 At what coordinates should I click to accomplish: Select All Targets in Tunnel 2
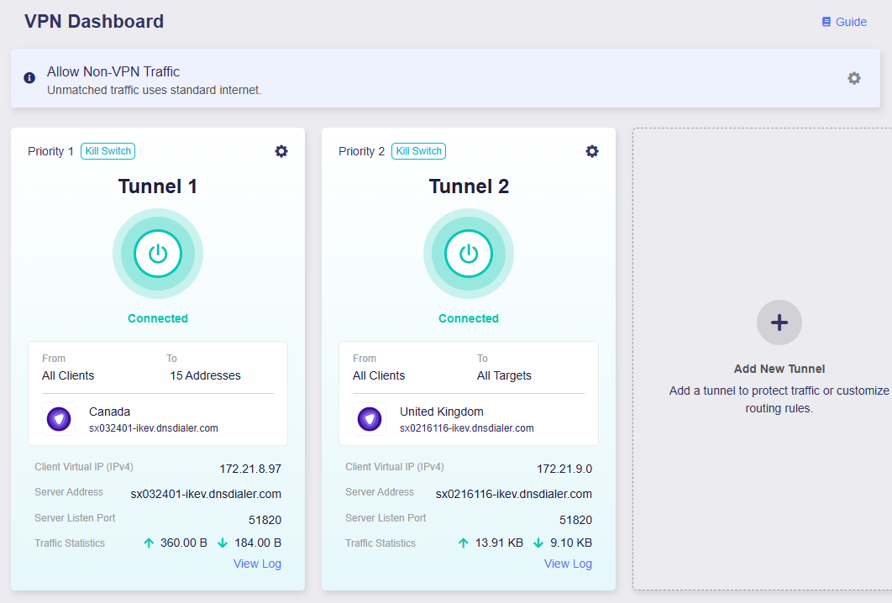504,375
